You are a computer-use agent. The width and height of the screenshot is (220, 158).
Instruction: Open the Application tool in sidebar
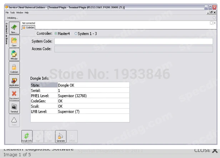(x=14, y=81)
